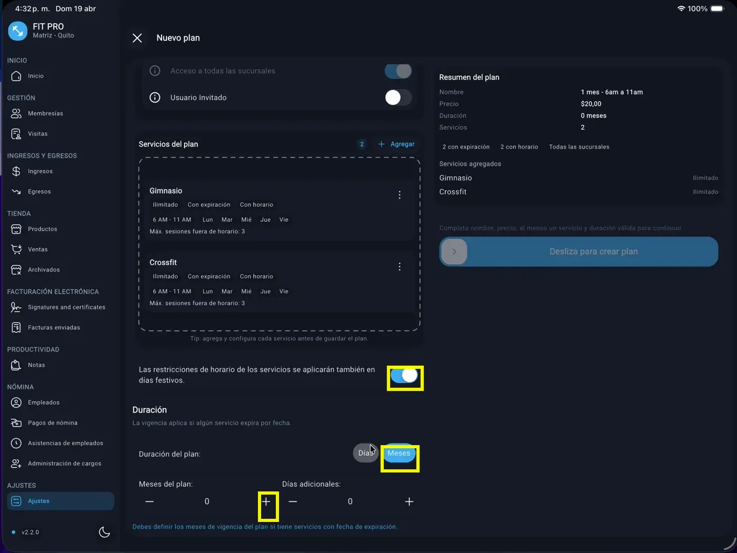The height and width of the screenshot is (553, 737).
Task: Close the Nuevo plan form
Action: tap(137, 38)
